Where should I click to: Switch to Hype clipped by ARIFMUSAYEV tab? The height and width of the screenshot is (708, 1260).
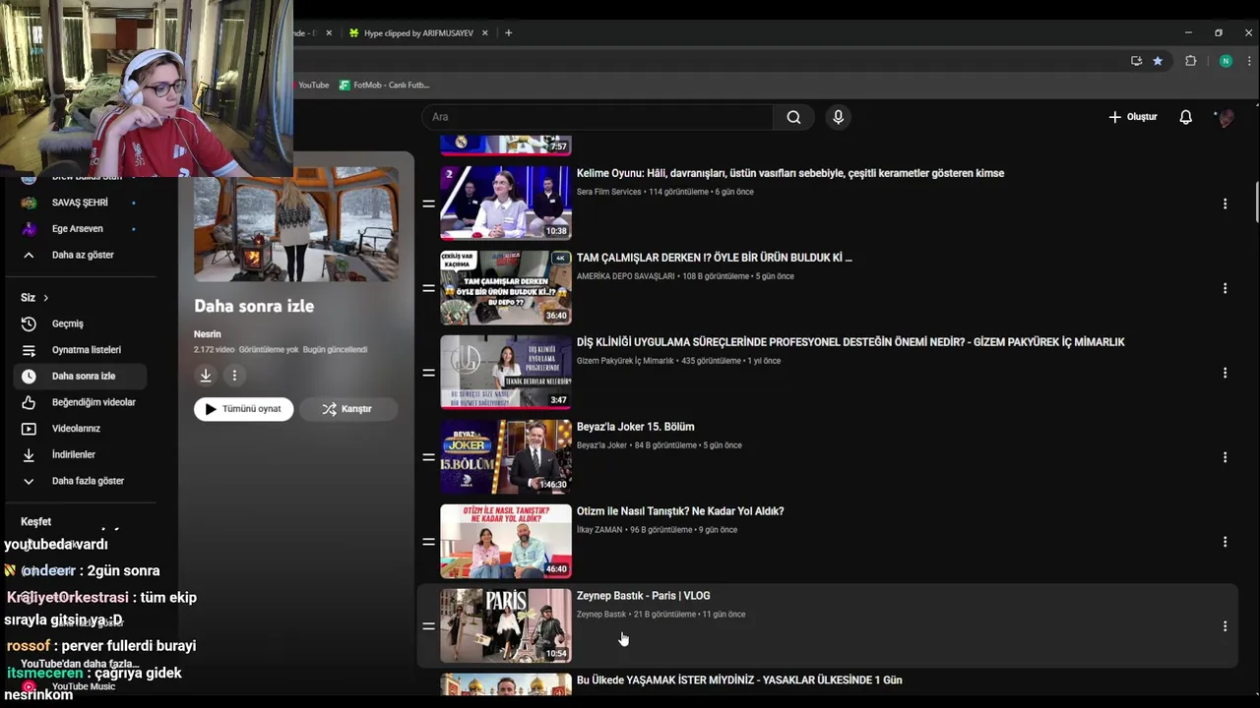(x=418, y=33)
